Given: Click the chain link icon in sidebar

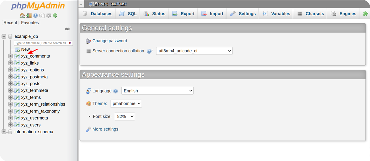Looking at the screenshot, I should pyautogui.click(x=67, y=29).
